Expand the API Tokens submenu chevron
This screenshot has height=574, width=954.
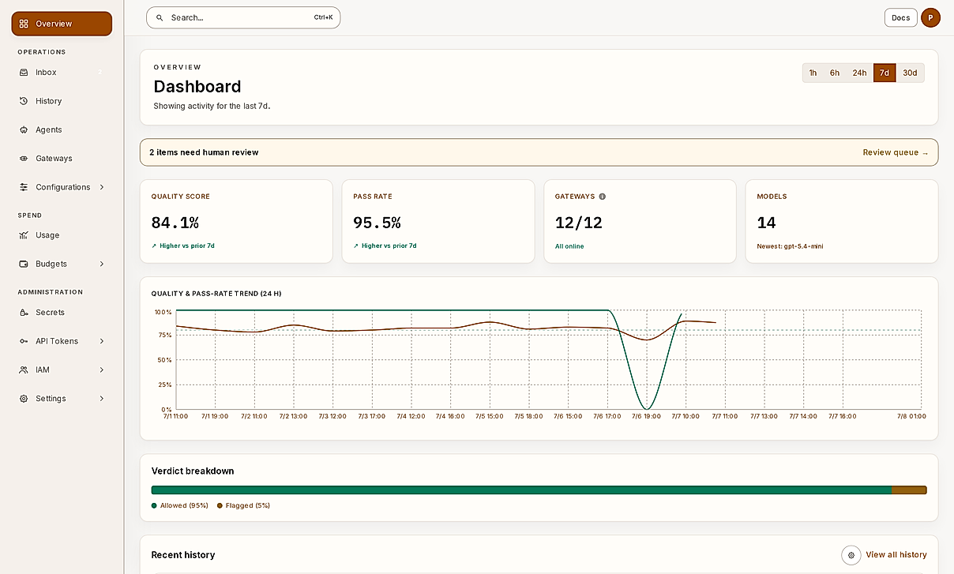(102, 341)
